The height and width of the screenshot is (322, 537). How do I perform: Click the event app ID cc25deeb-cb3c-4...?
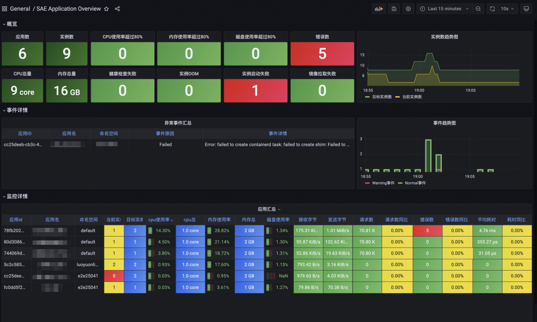coord(23,145)
